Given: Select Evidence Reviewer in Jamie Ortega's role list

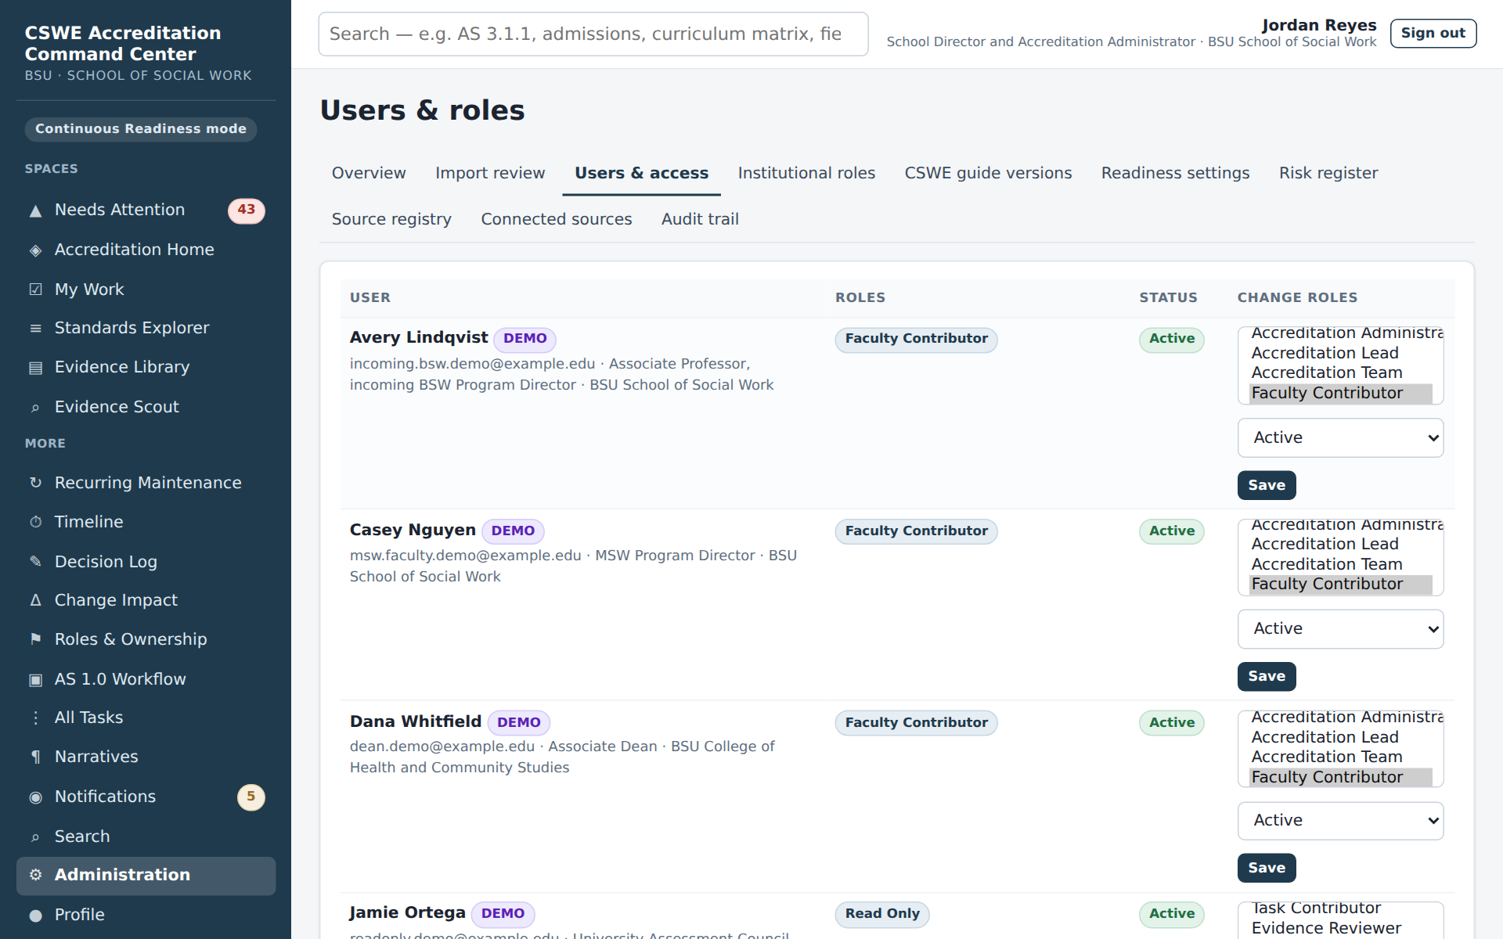Looking at the screenshot, I should (1340, 928).
